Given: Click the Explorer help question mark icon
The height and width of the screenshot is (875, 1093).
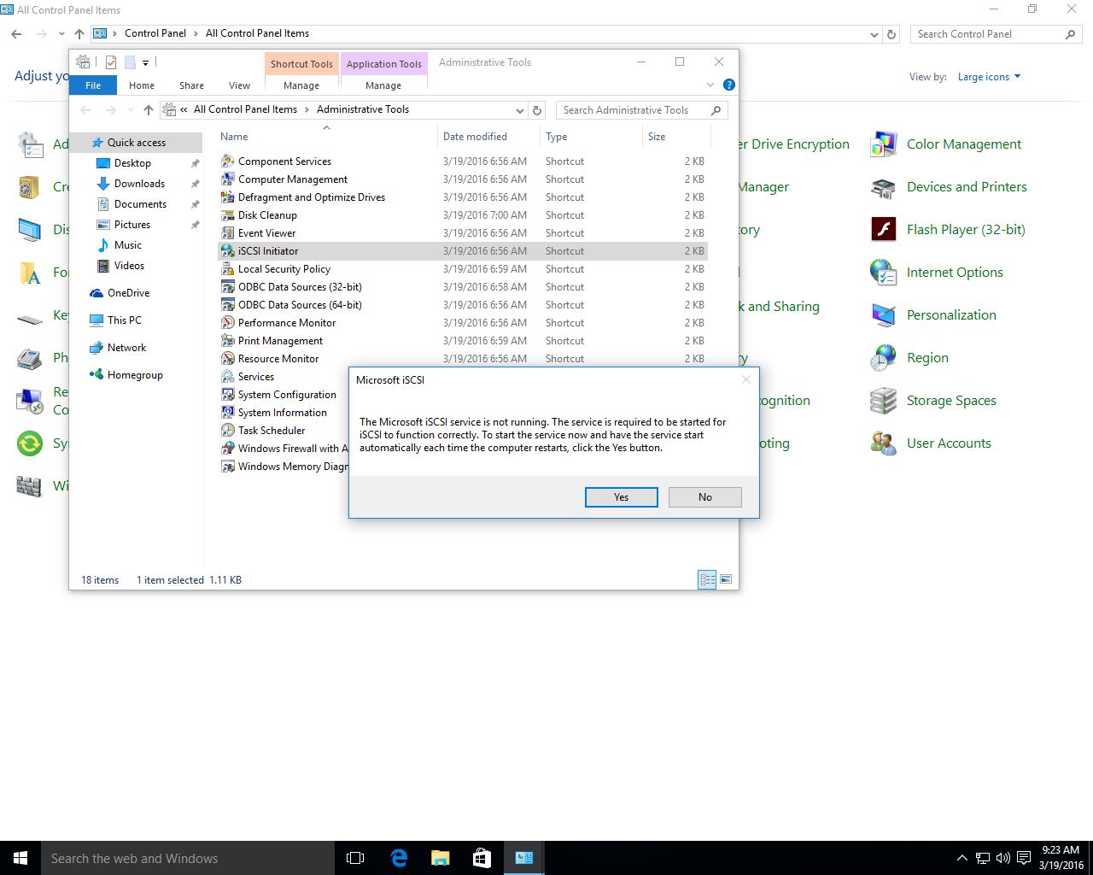Looking at the screenshot, I should [728, 85].
